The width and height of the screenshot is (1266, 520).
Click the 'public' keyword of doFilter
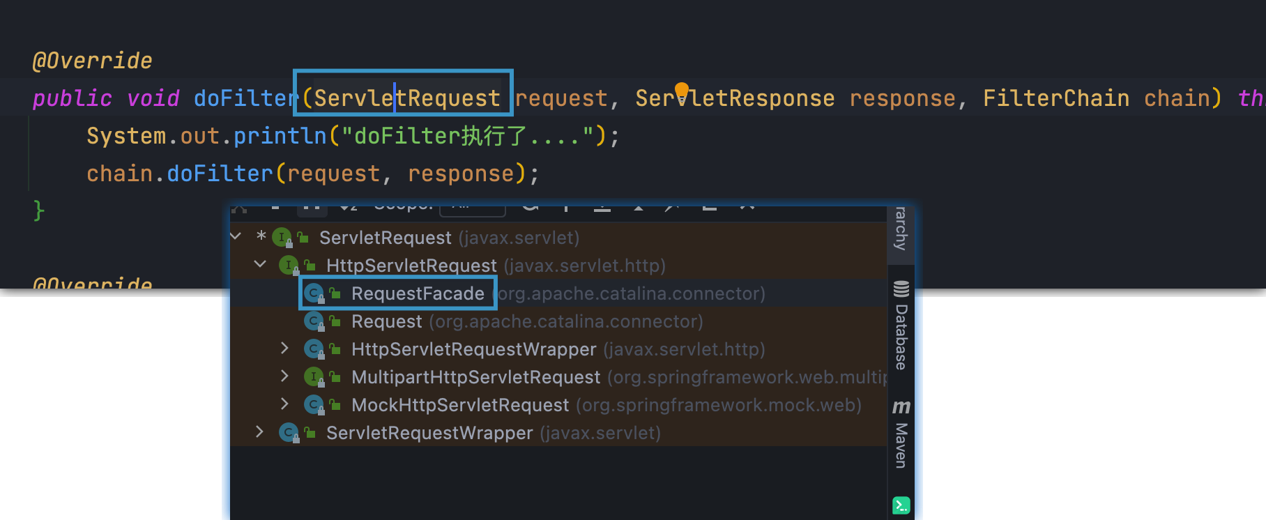coord(73,98)
